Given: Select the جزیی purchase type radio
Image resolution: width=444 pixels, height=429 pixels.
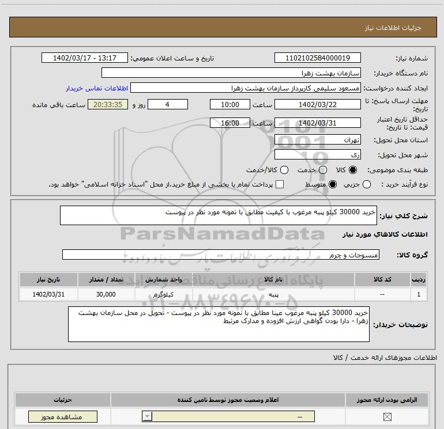Looking at the screenshot, I should (x=367, y=184).
